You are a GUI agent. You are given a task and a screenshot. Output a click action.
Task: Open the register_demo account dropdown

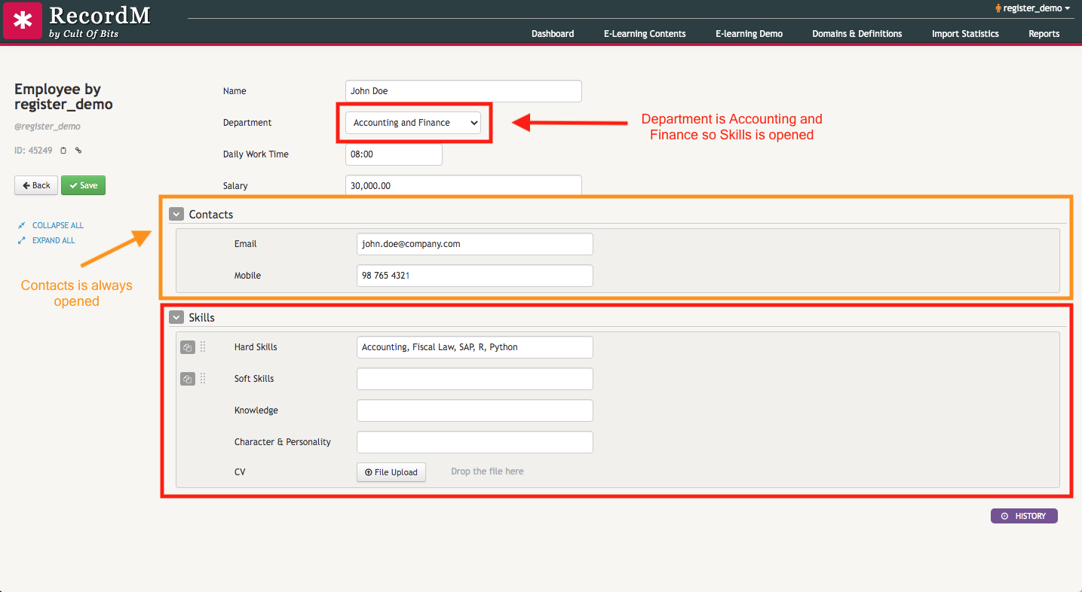click(x=1032, y=8)
